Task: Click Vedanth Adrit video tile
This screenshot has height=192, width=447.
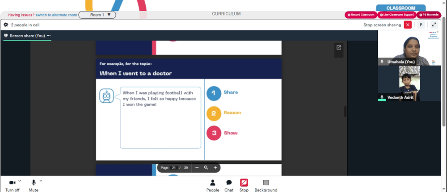Action: pos(409,83)
